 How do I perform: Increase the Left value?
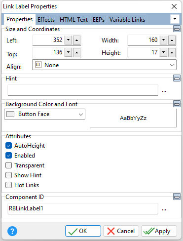[x=76, y=40]
